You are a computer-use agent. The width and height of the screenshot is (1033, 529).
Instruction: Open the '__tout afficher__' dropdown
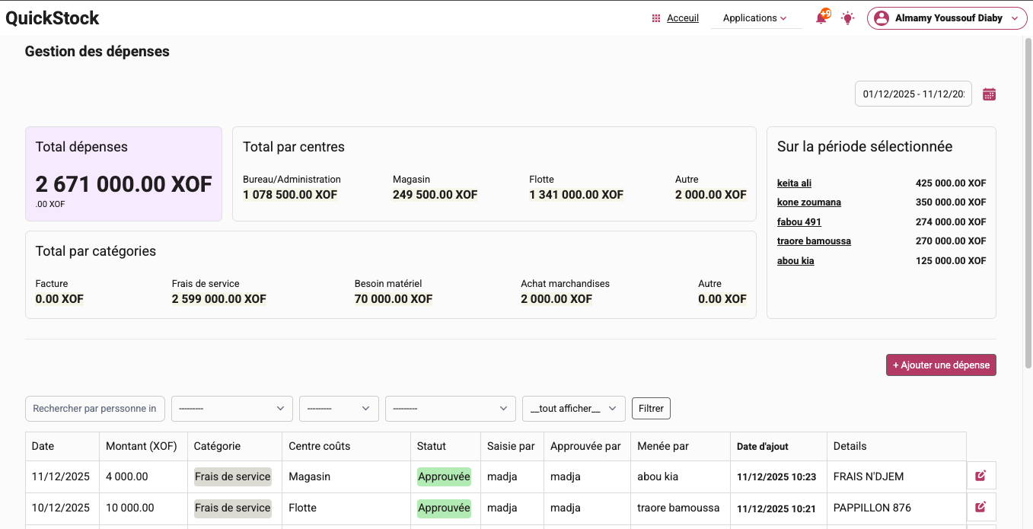[573, 409]
